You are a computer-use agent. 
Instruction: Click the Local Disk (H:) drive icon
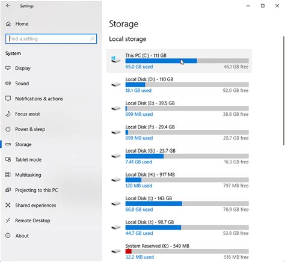tap(116, 180)
